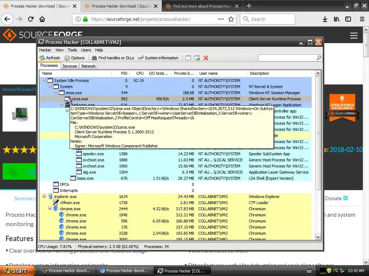
Task: Go to the browser Home page
Action: click(x=42, y=19)
